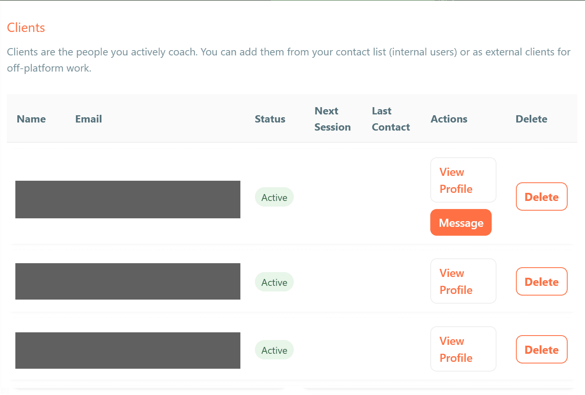
Task: Select the Active status of the second client
Action: (274, 282)
